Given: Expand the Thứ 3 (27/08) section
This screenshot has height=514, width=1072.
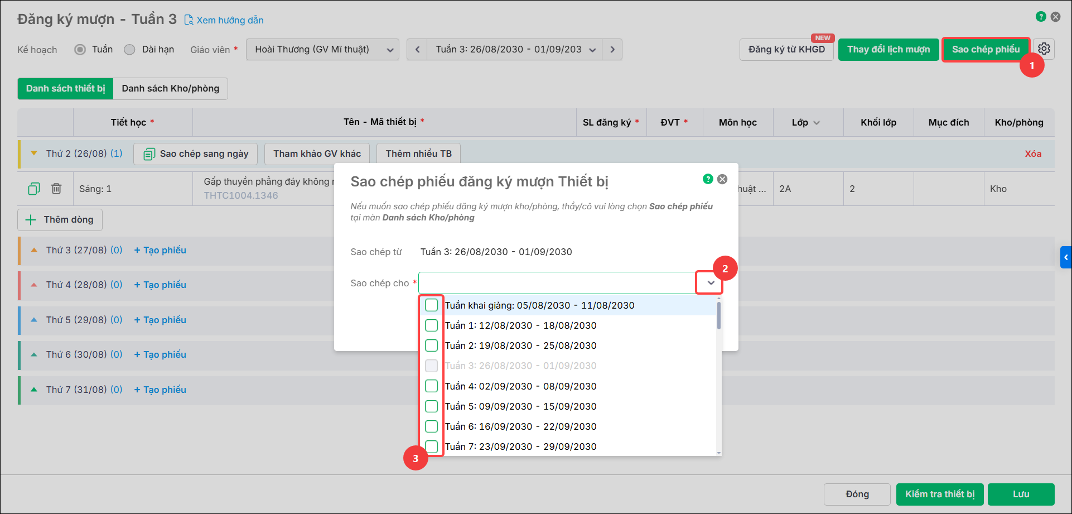Looking at the screenshot, I should (x=34, y=250).
